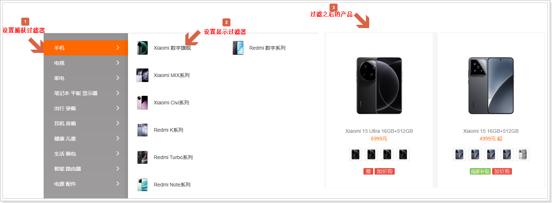Click the Redmi Turbo系列 phone icon
The height and width of the screenshot is (203, 552).
click(x=142, y=157)
